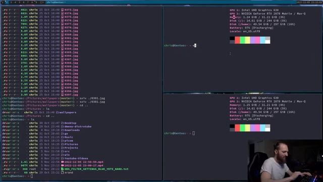Image resolution: width=323 pixels, height=182 pixels.
Task: Click the video icon beside 2022-11-05 23-09-17.mp4
Action: tap(63, 165)
